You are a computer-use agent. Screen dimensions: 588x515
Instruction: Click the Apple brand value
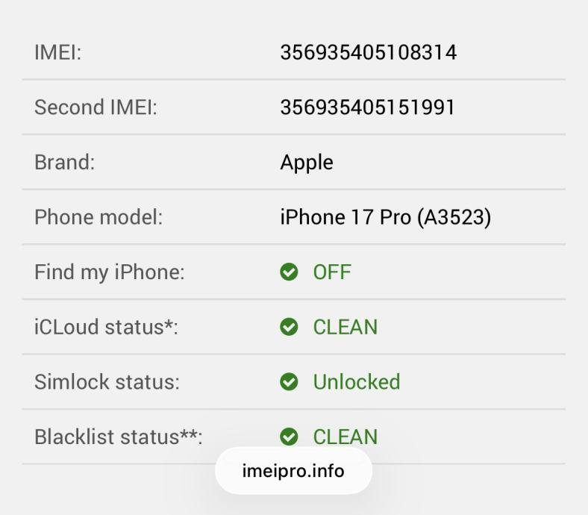click(x=307, y=163)
